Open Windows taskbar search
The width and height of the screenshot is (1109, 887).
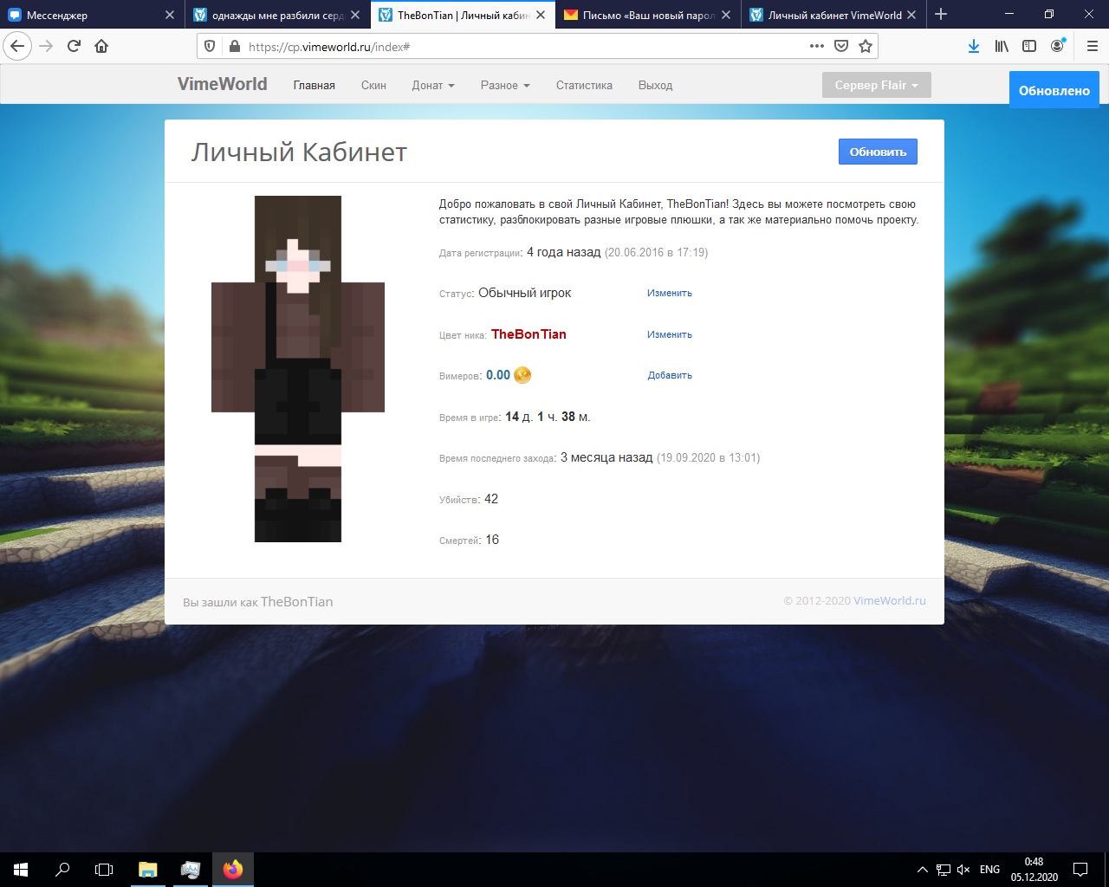click(62, 870)
